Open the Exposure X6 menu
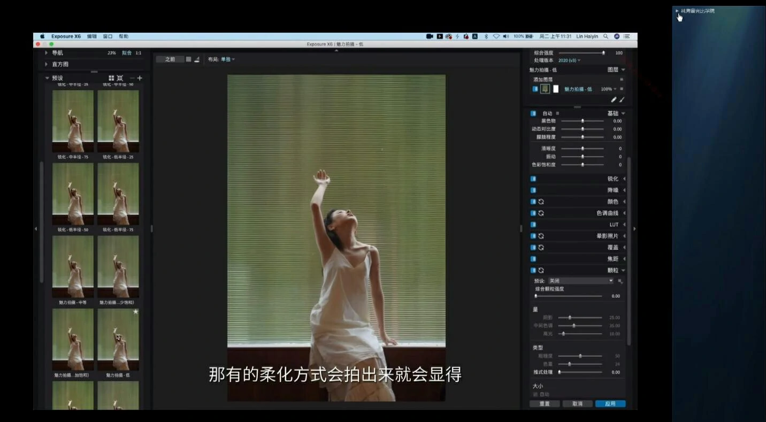Viewport: 766px width, 422px height. [x=66, y=36]
